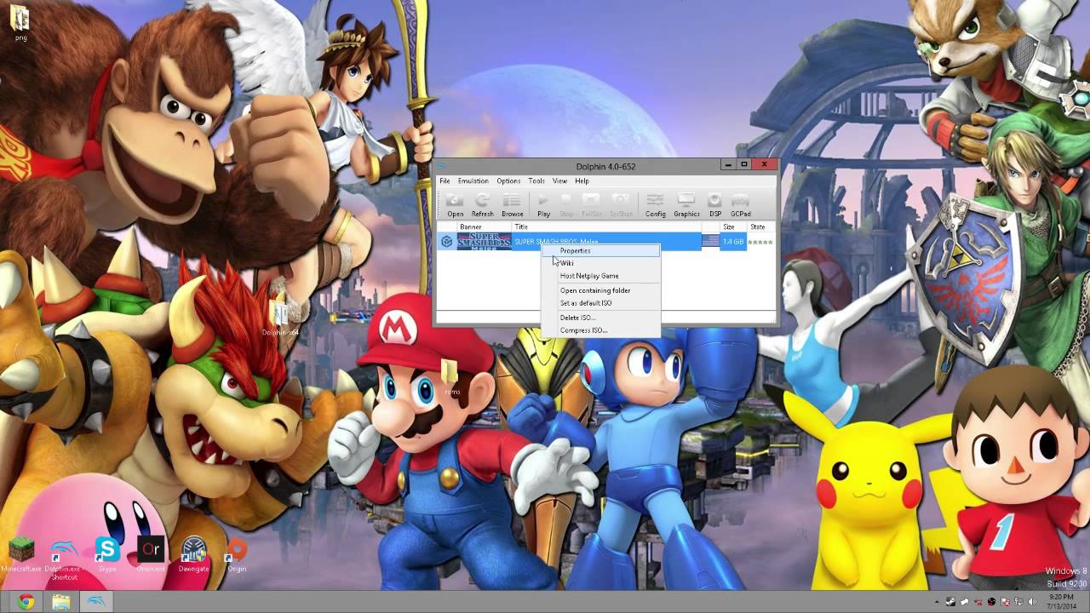The image size is (1090, 613).
Task: Open the Dawngate desktop shortcut
Action: click(194, 554)
